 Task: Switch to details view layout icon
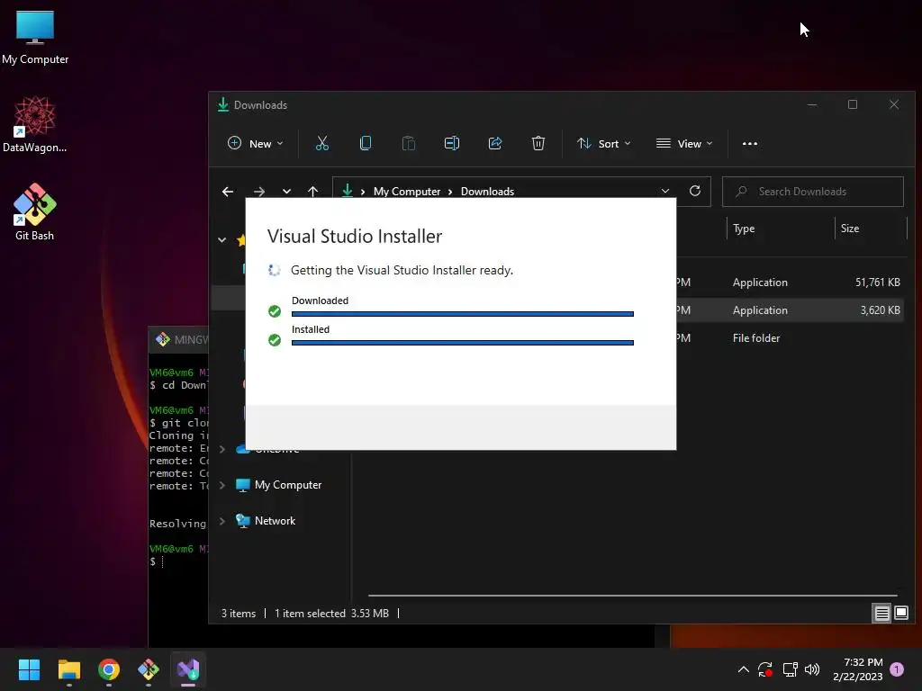pos(882,614)
